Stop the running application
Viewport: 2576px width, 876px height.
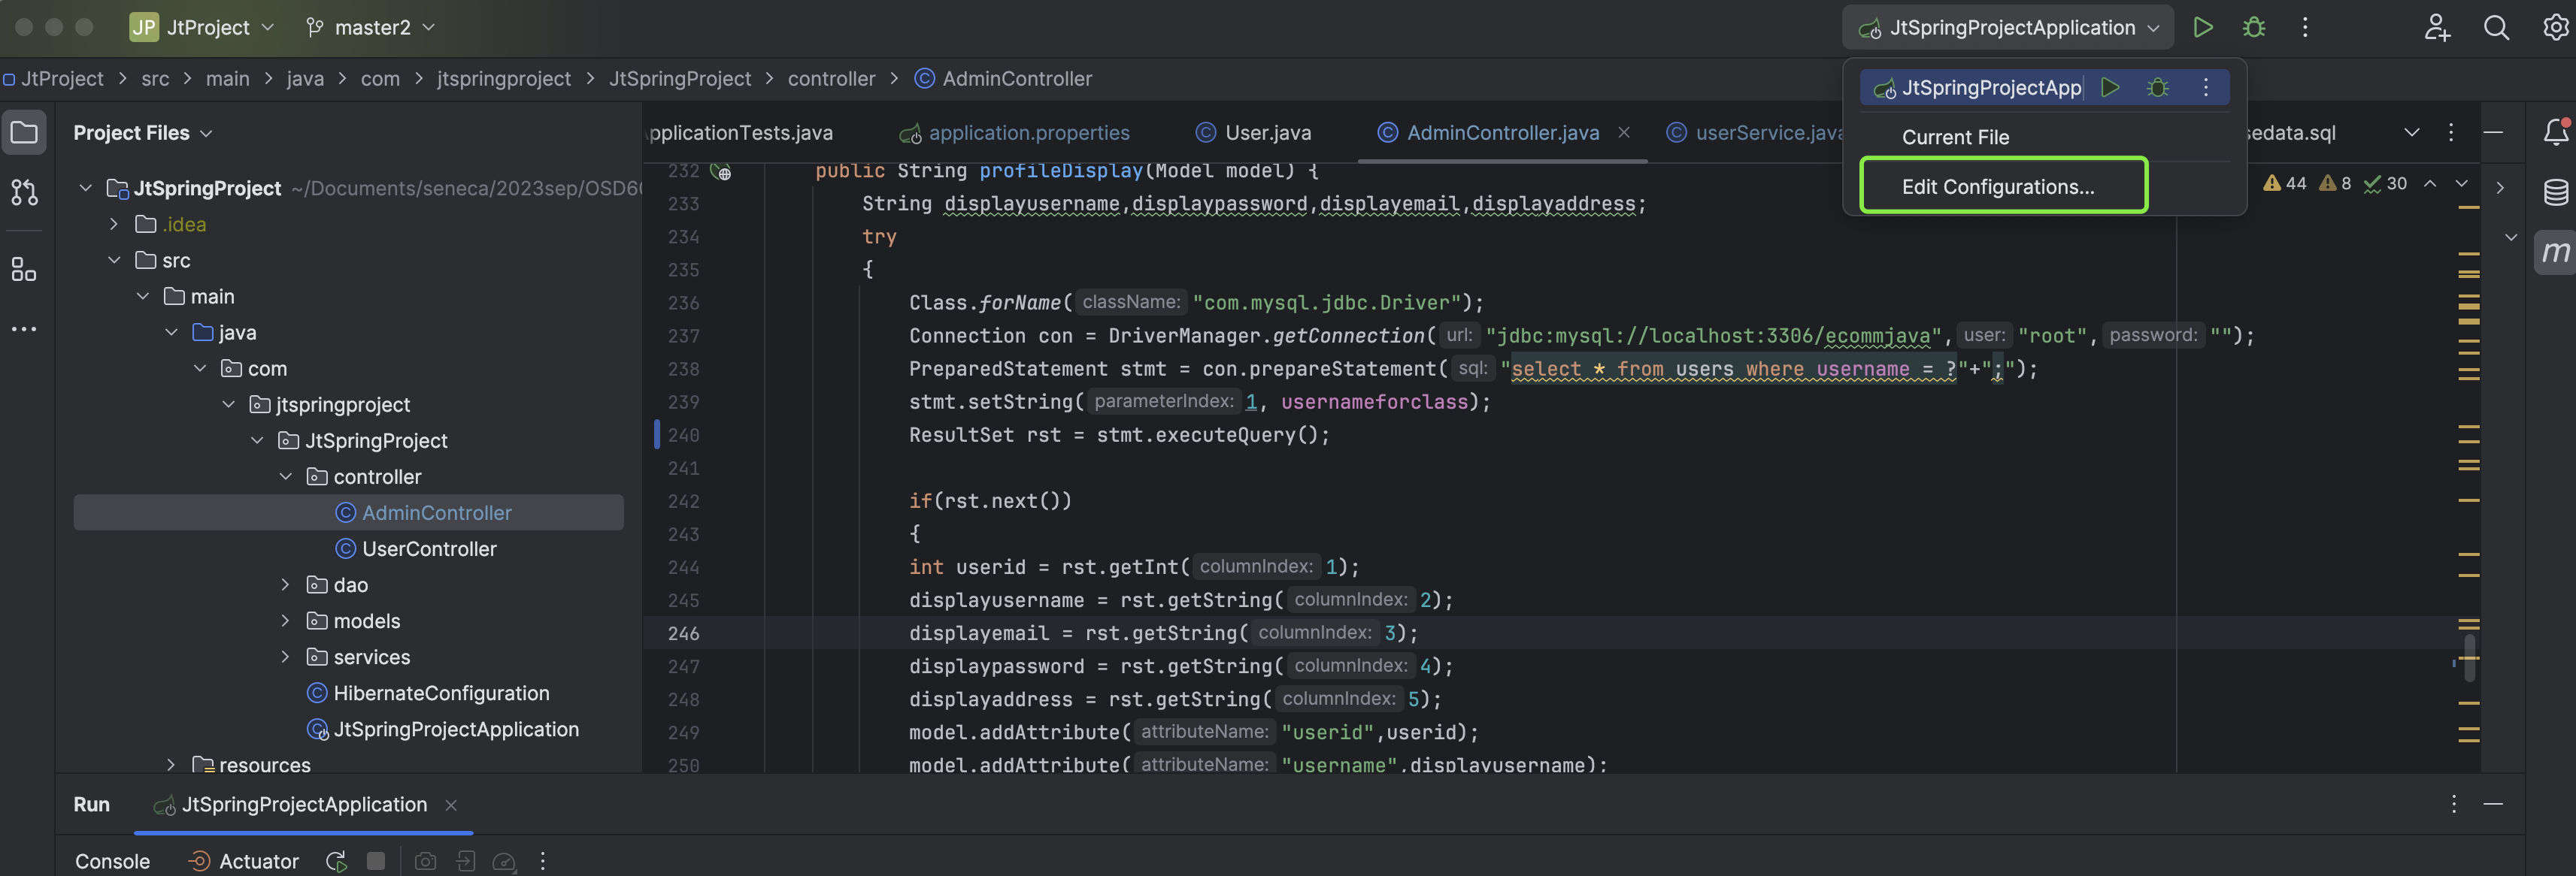pyautogui.click(x=376, y=861)
